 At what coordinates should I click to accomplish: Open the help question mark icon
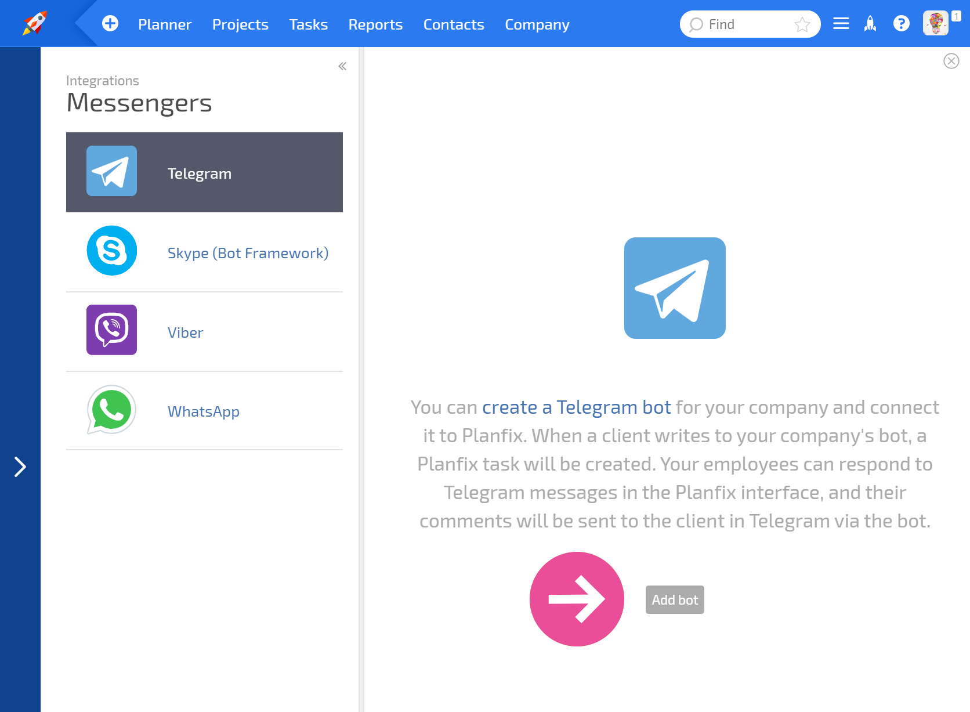[901, 24]
